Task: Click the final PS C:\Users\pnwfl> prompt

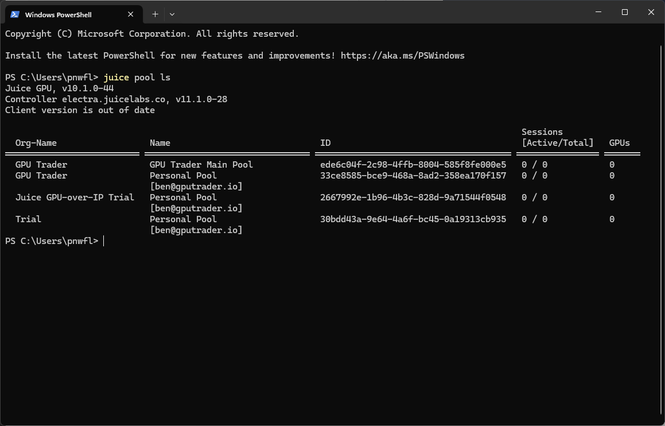Action: (x=52, y=241)
